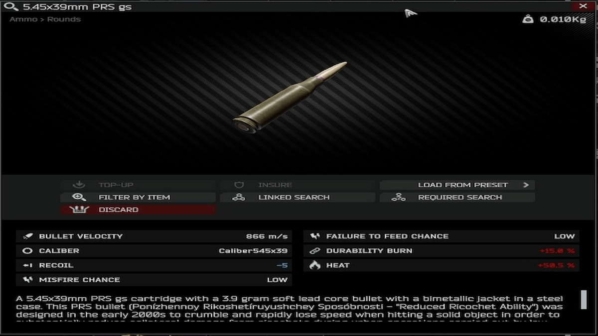Click the Required Search button

pyautogui.click(x=457, y=197)
